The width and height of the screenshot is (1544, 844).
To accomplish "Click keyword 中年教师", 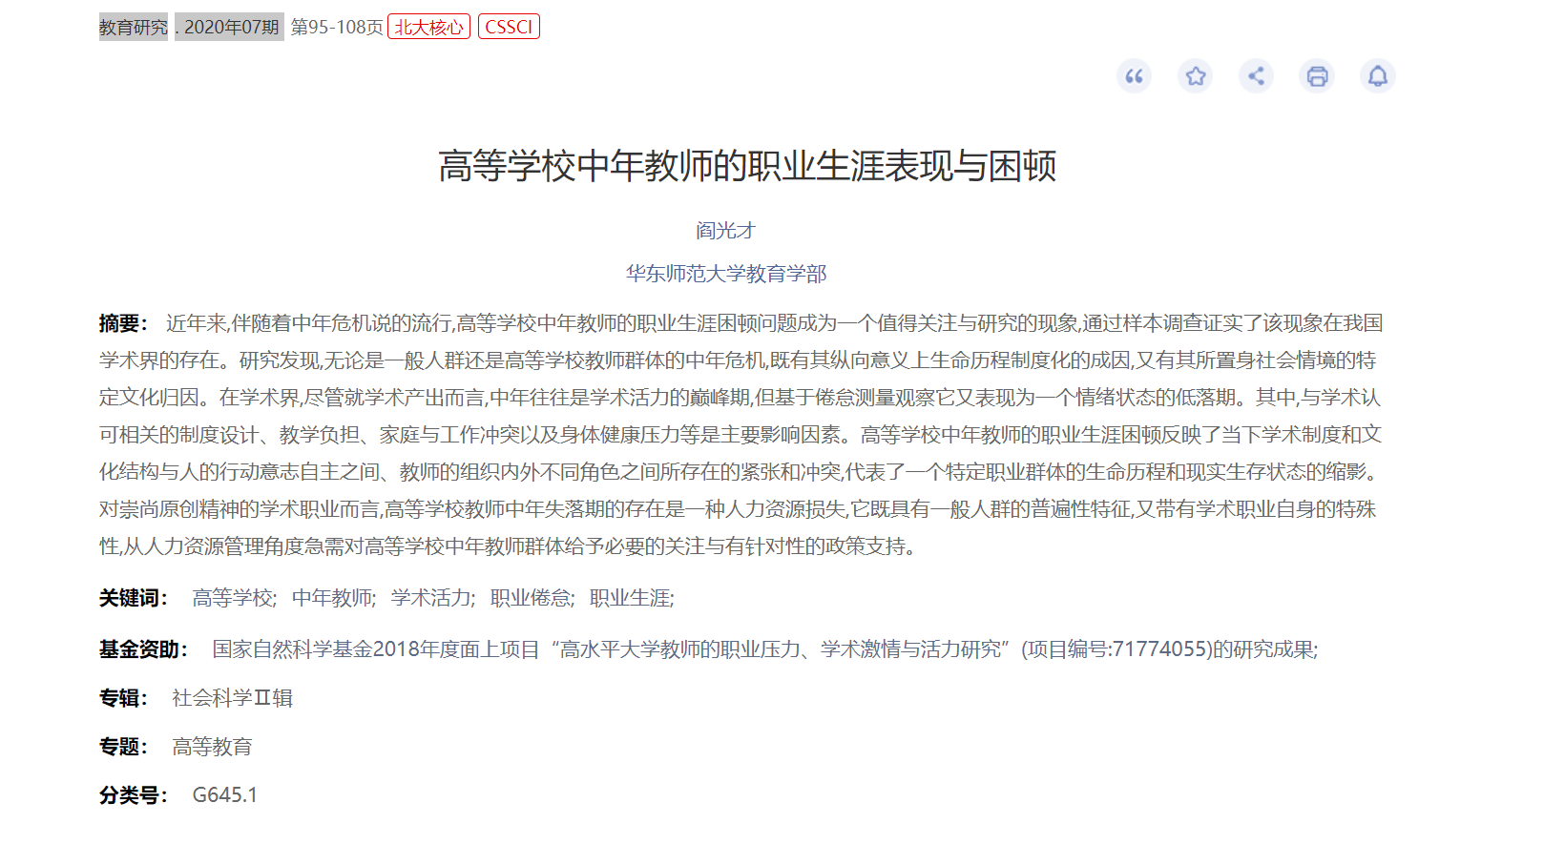I will point(332,598).
